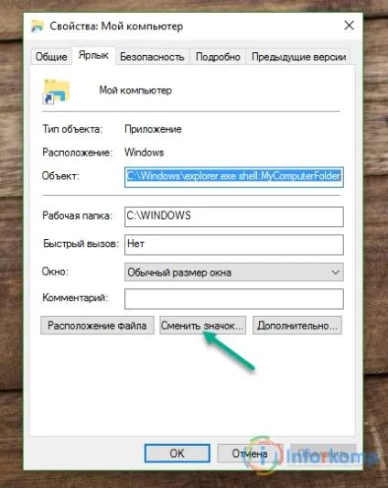Click Сменить значок button
This screenshot has height=488, width=388.
point(203,326)
